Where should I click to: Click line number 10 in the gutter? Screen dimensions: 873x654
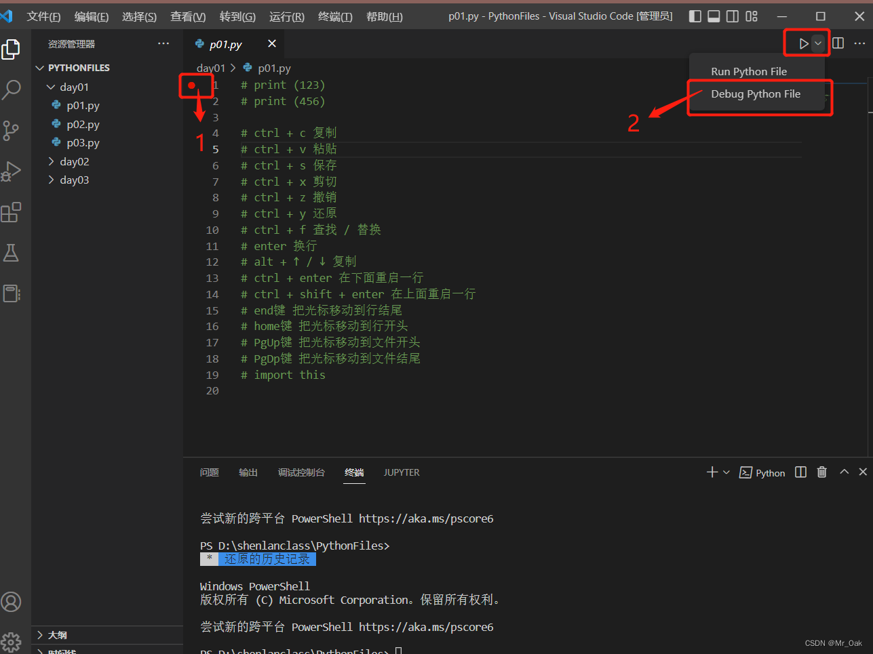coord(212,230)
